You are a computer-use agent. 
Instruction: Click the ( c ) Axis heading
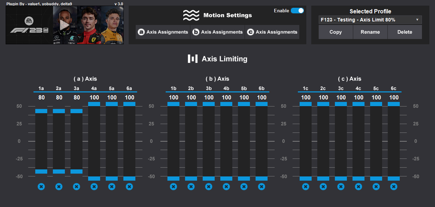click(349, 79)
